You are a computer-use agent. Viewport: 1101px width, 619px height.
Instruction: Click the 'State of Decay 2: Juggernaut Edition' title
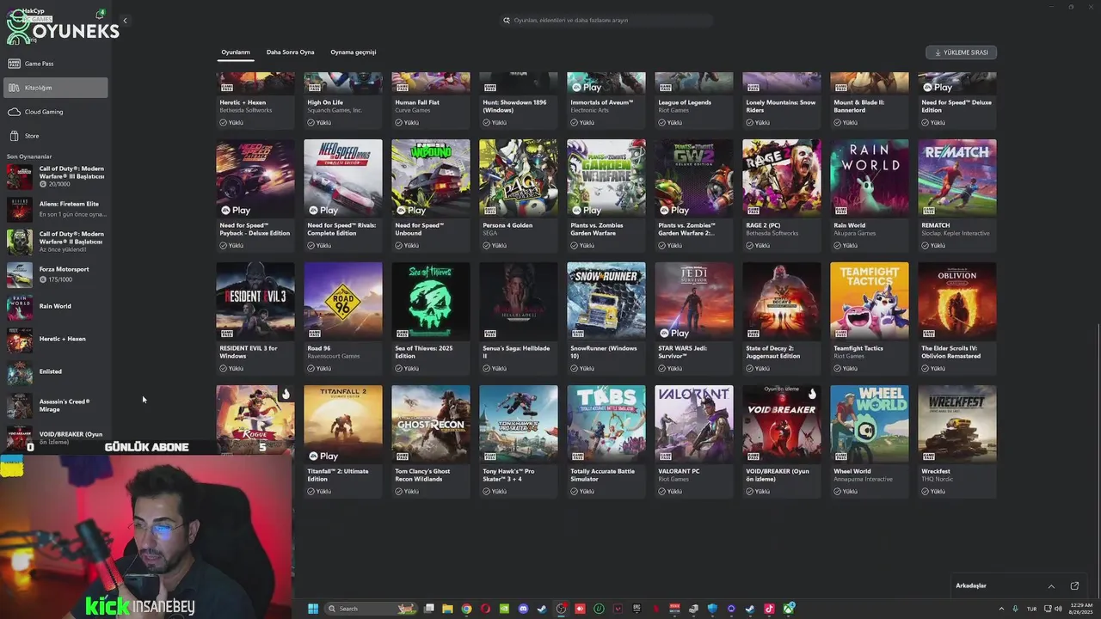pos(773,352)
